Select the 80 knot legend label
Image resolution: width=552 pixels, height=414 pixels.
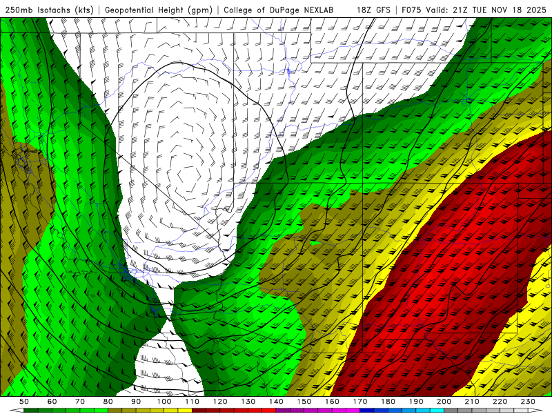(x=108, y=402)
